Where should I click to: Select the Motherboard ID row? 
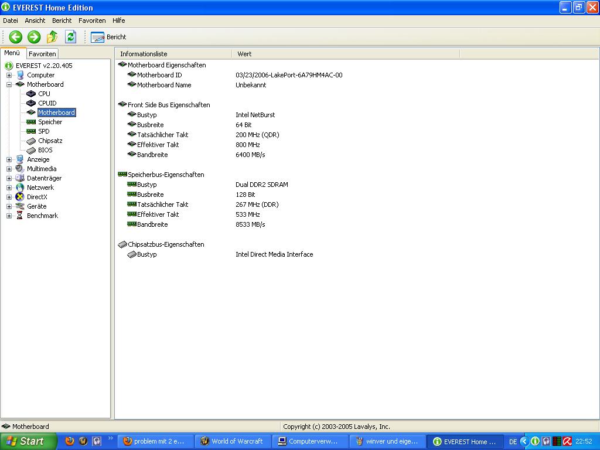point(159,75)
